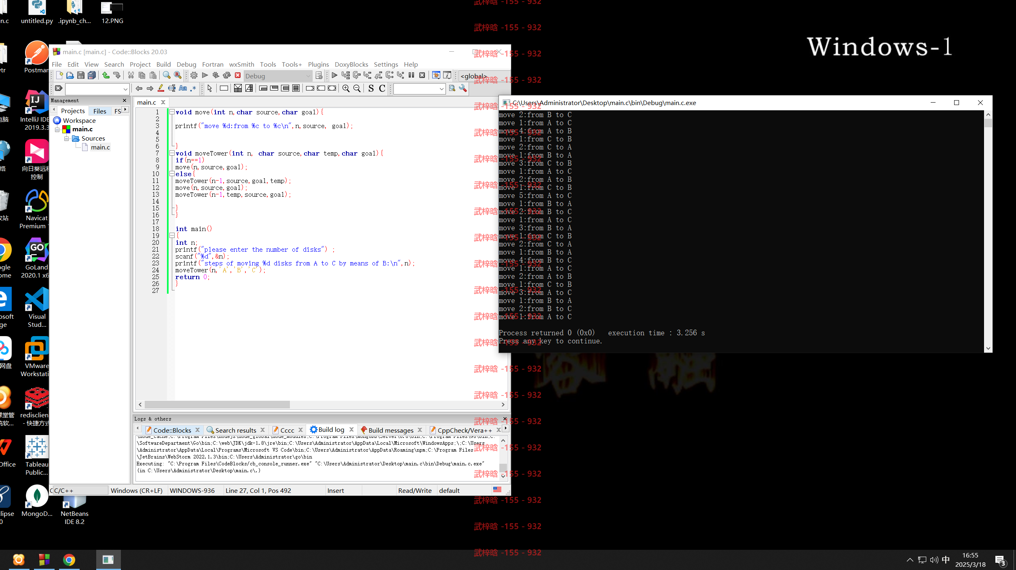Click the Run to cursor debug icon

click(x=346, y=75)
